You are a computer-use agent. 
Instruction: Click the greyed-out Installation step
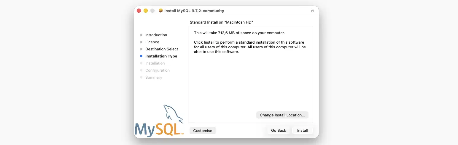pos(155,63)
